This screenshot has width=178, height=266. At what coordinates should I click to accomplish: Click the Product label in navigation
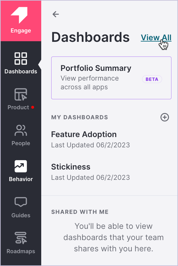[x=18, y=107]
